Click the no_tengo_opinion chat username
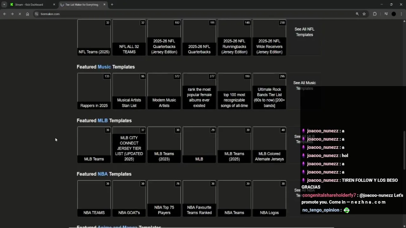 click(x=321, y=210)
